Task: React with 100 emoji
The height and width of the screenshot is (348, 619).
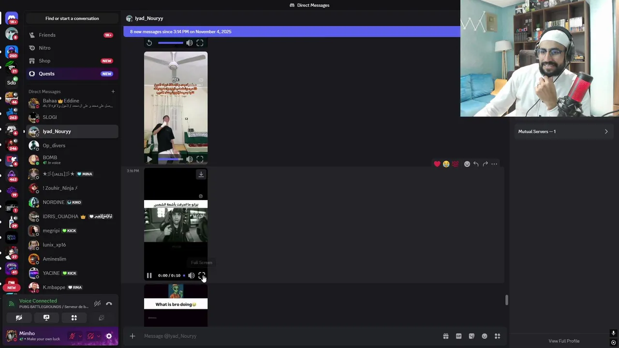Action: point(455,164)
